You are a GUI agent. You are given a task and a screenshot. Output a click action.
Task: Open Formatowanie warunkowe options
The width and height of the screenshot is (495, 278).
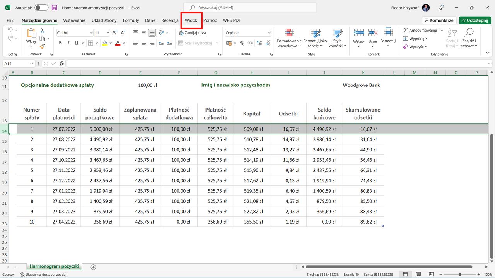point(290,38)
